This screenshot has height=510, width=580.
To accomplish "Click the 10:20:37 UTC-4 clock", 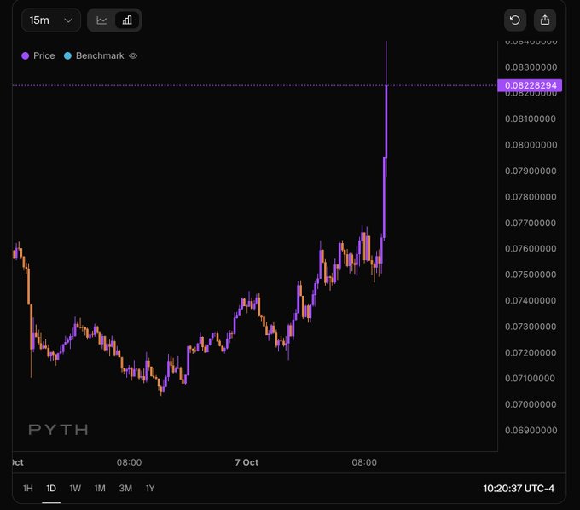I will pos(519,489).
